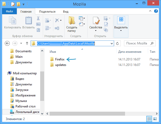Image resolution: width=161 pixels, height=124 pixels.
Task: Click the Delete X icon
Action: 57,20
